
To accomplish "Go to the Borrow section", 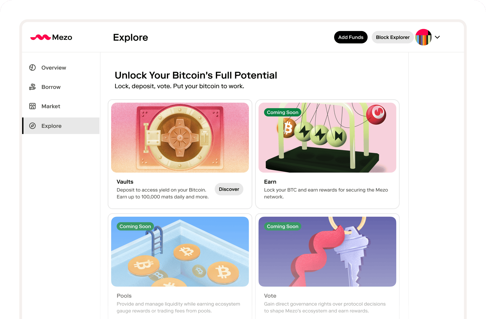I will click(51, 87).
